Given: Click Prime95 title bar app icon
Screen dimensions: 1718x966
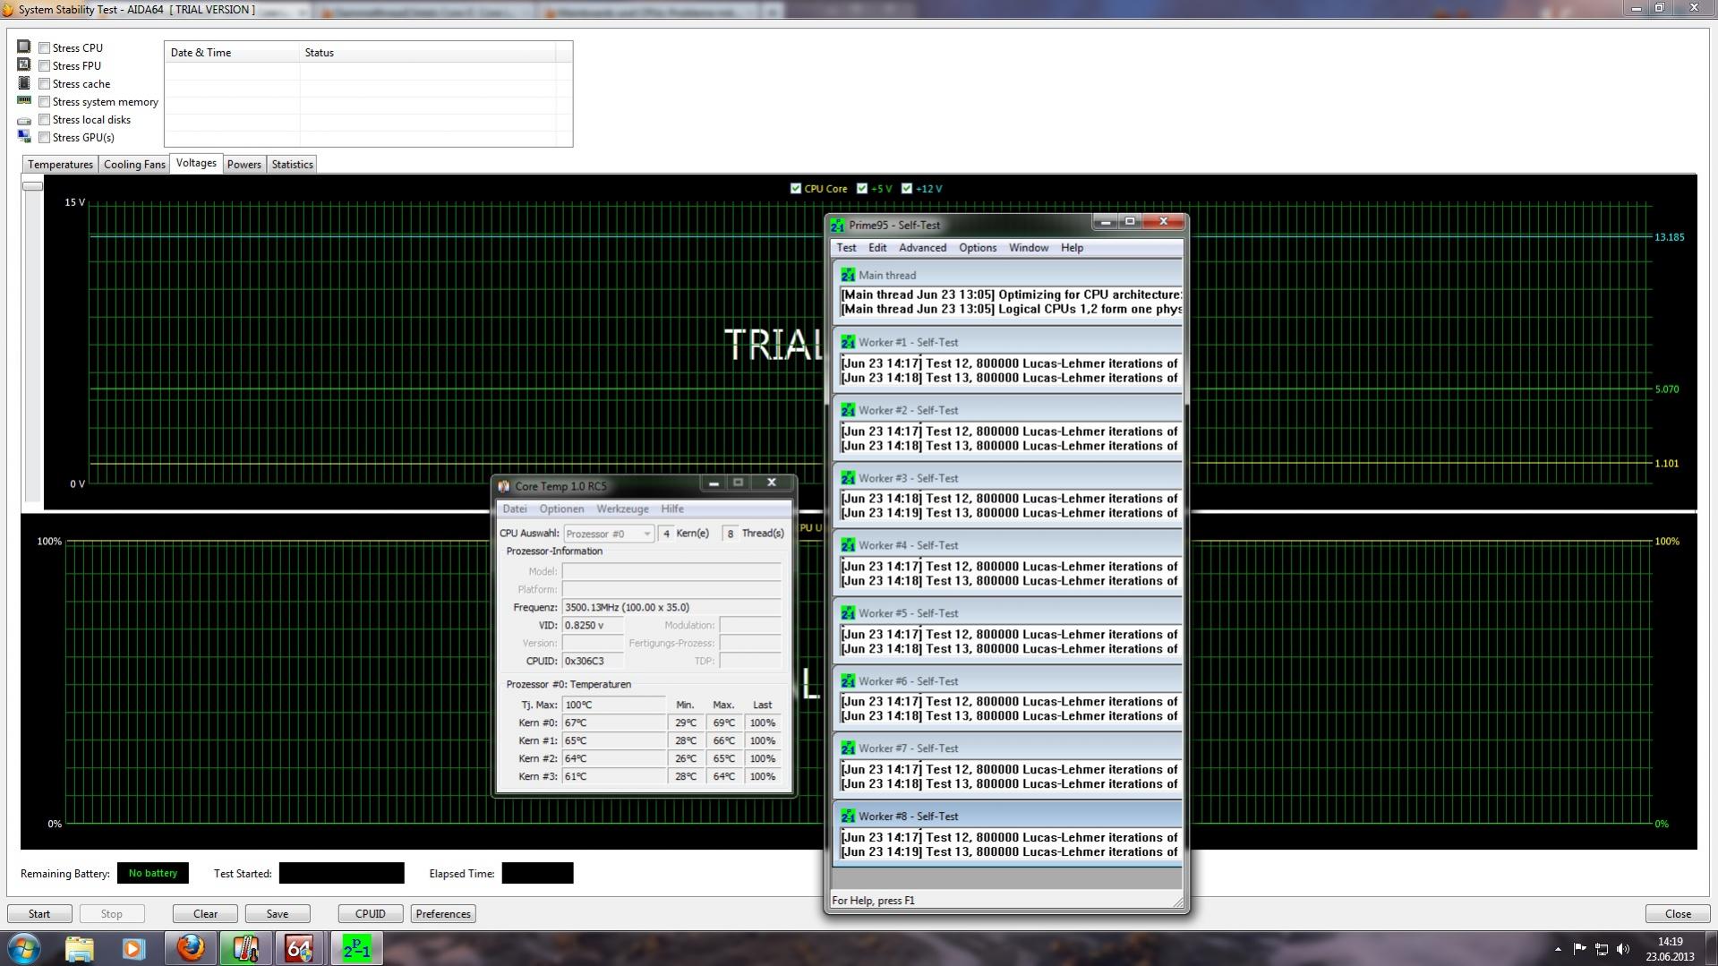Looking at the screenshot, I should coord(837,225).
